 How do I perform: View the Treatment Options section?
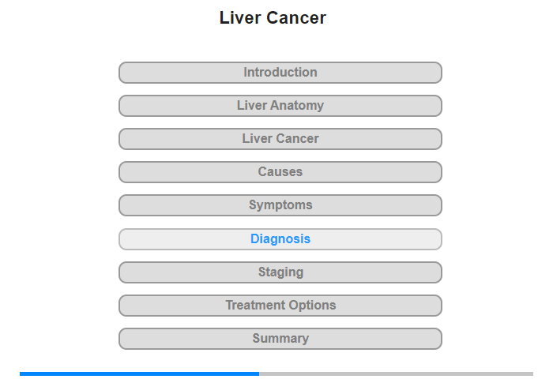point(280,306)
